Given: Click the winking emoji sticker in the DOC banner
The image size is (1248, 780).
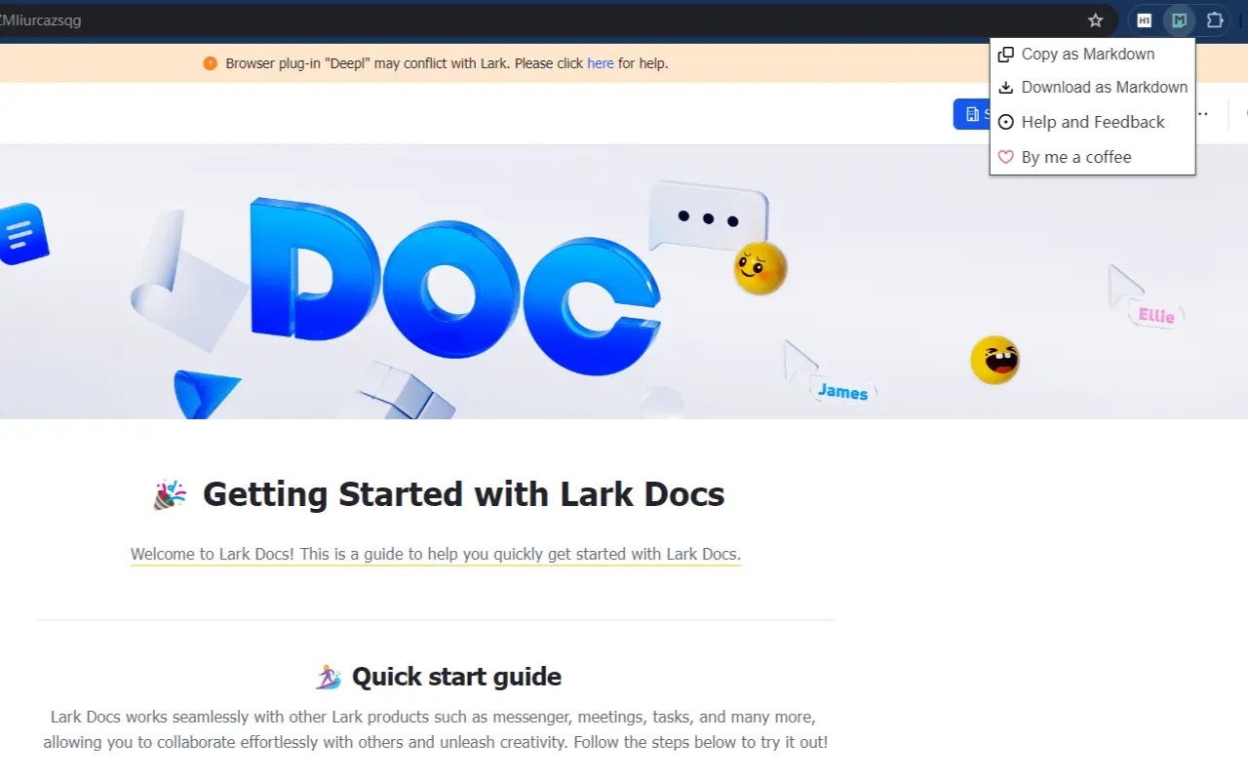Looking at the screenshot, I should 760,269.
